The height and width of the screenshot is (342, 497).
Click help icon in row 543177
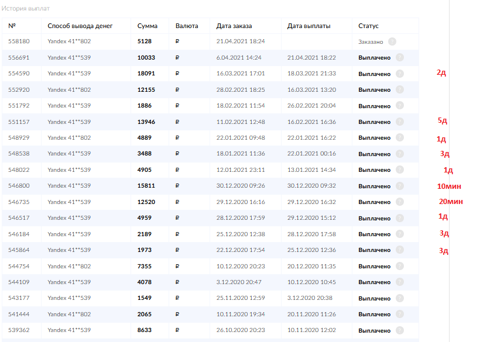(x=400, y=298)
